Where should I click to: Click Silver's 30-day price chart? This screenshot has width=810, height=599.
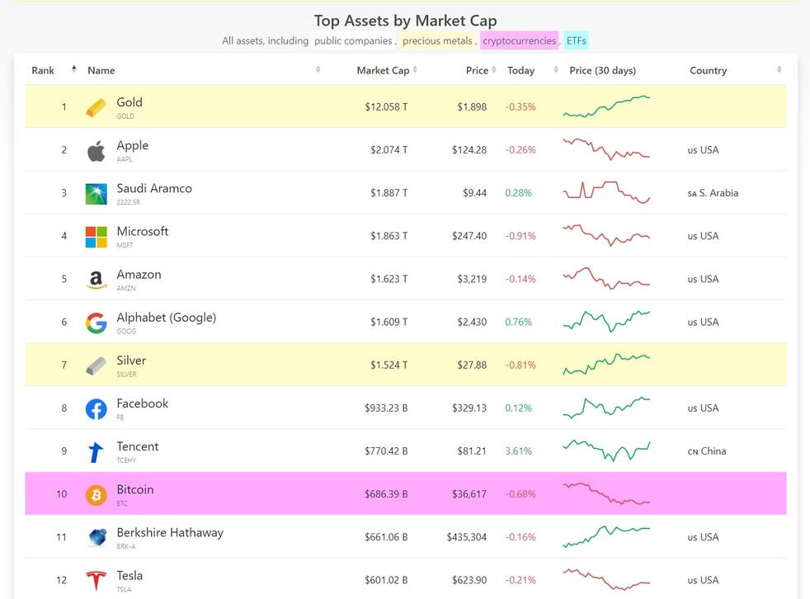coord(606,365)
